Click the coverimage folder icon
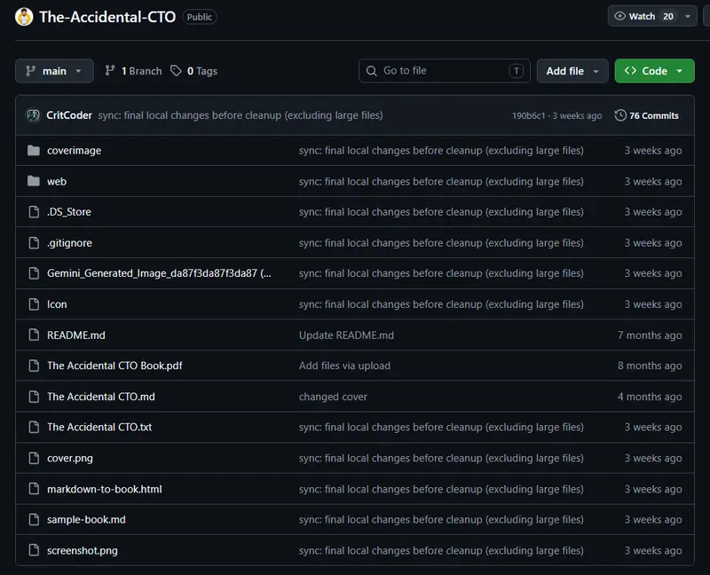Screen dimensions: 710x575 (x=34, y=150)
